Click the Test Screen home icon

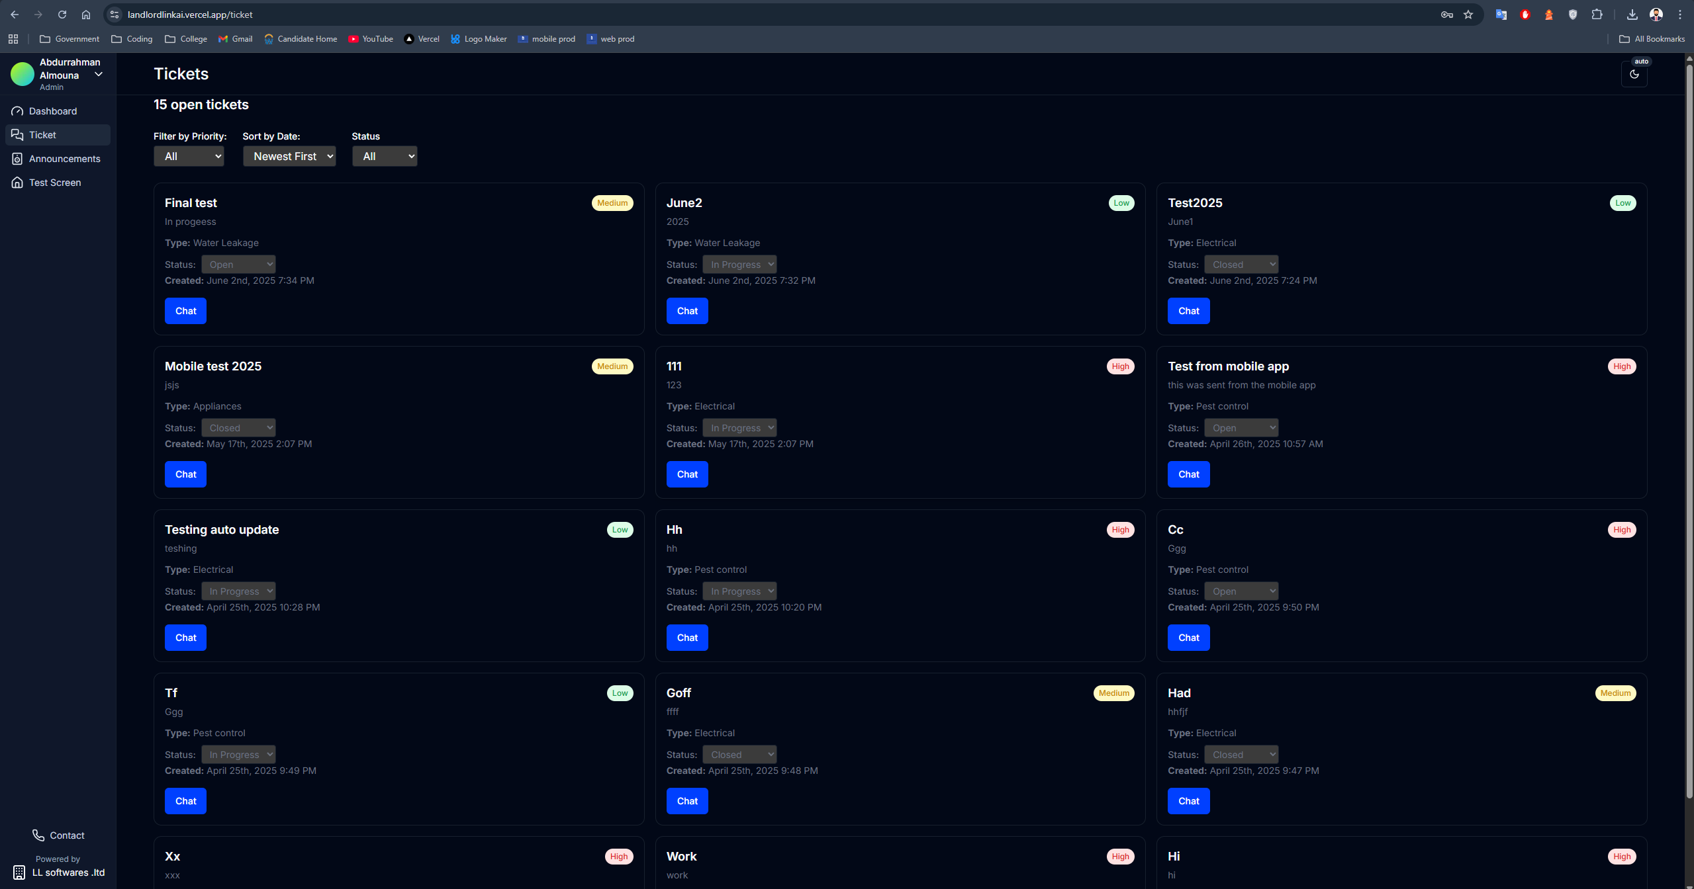[17, 183]
